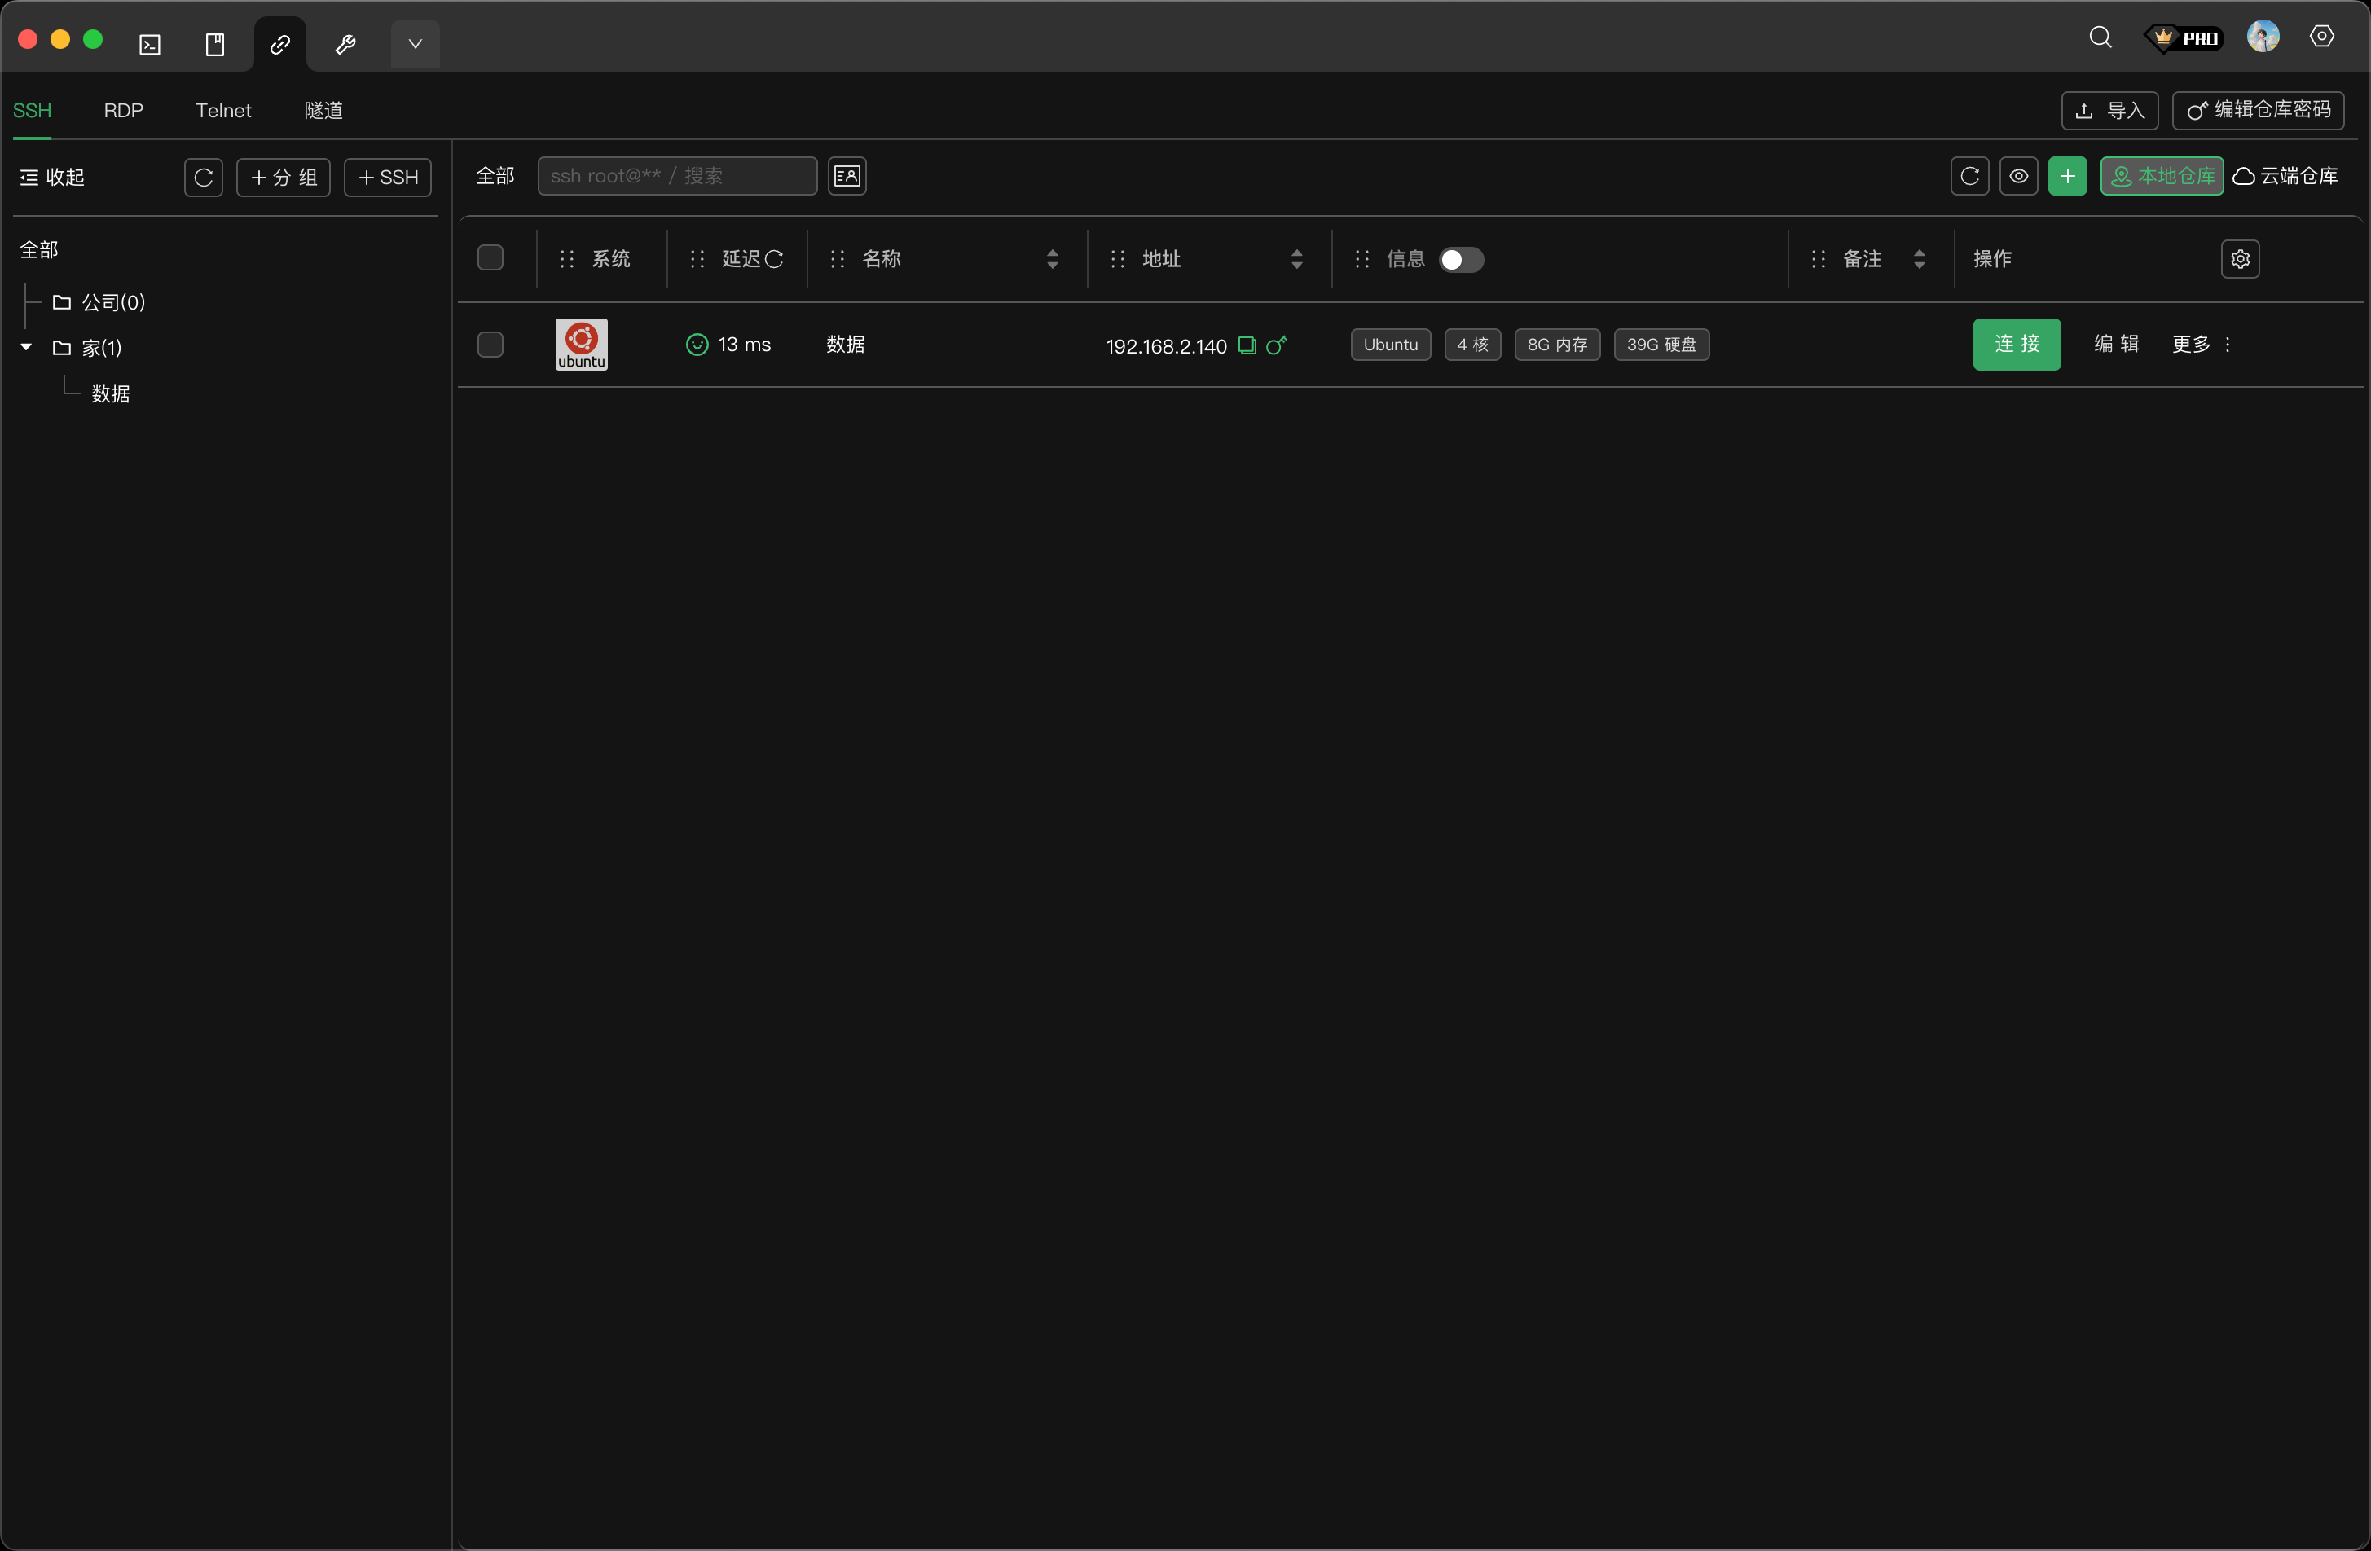Switch to the RDP tab
This screenshot has height=1551, width=2371.
point(124,111)
